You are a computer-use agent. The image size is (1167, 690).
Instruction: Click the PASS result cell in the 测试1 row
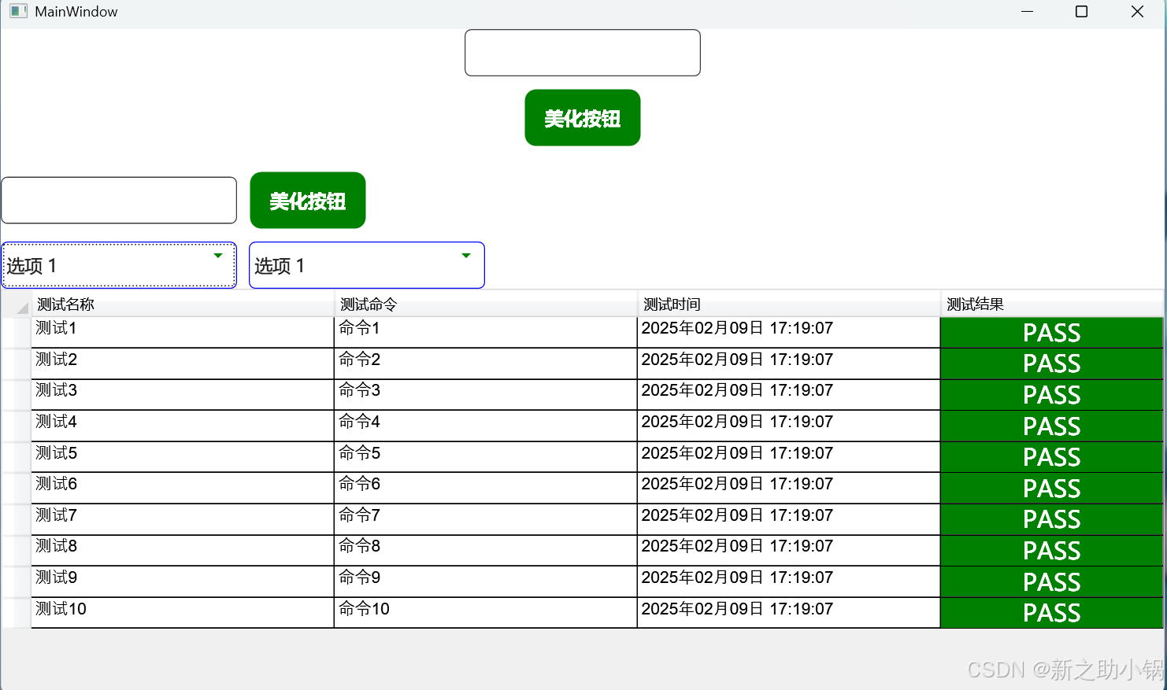1052,332
